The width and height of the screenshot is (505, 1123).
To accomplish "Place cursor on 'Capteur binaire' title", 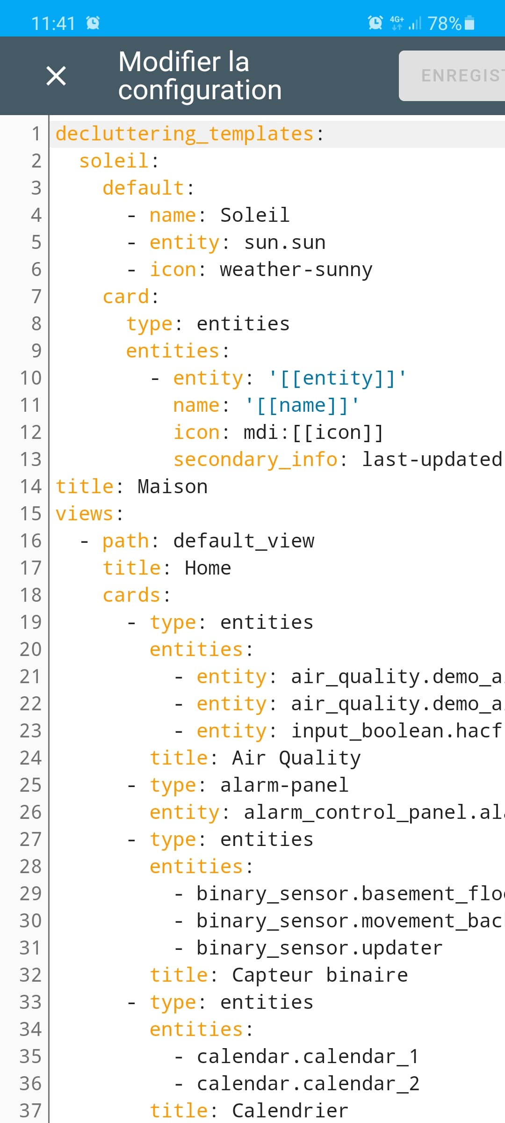I will [x=319, y=976].
